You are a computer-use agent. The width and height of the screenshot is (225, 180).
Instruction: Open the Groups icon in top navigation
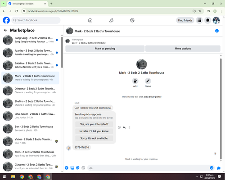click(132, 20)
